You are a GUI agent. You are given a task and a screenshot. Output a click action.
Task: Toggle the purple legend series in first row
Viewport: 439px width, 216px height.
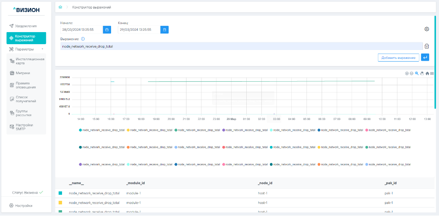(224, 130)
